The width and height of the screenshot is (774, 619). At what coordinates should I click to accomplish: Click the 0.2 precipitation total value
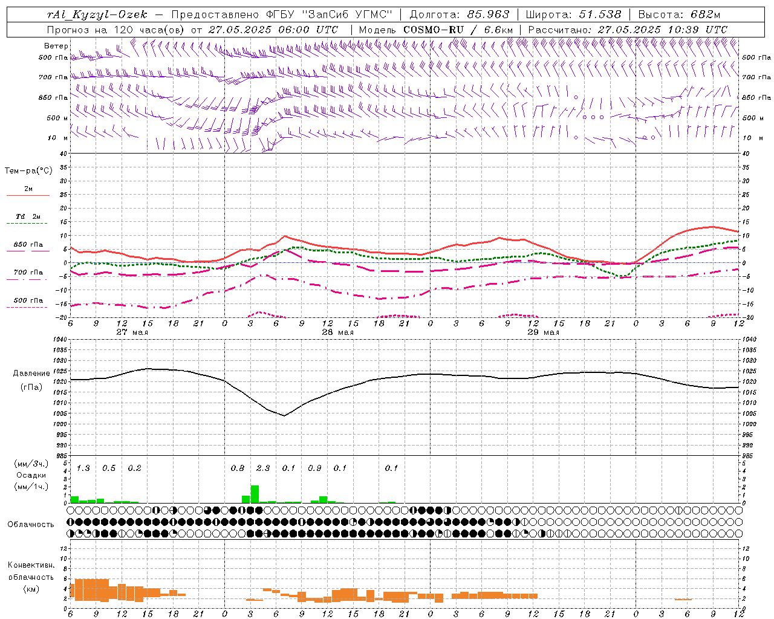pos(134,468)
